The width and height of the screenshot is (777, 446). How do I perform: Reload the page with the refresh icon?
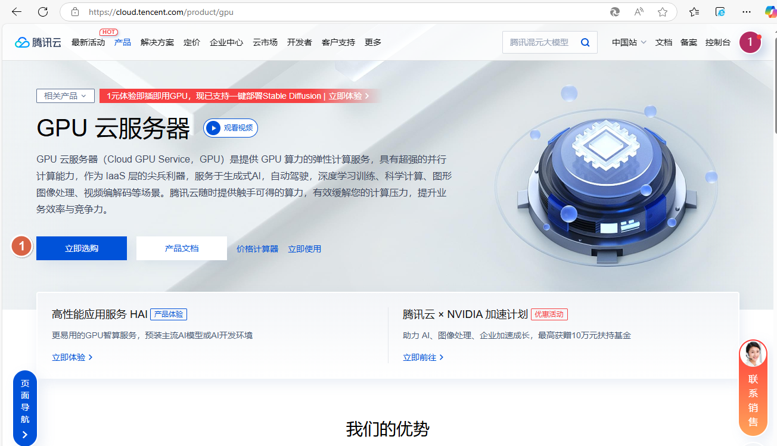43,12
